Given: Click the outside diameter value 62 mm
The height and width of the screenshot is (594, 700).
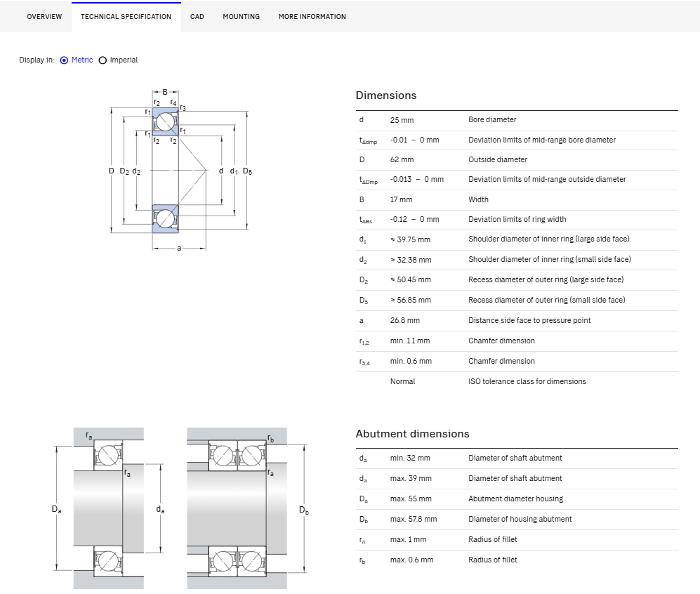Looking at the screenshot, I should 402,160.
